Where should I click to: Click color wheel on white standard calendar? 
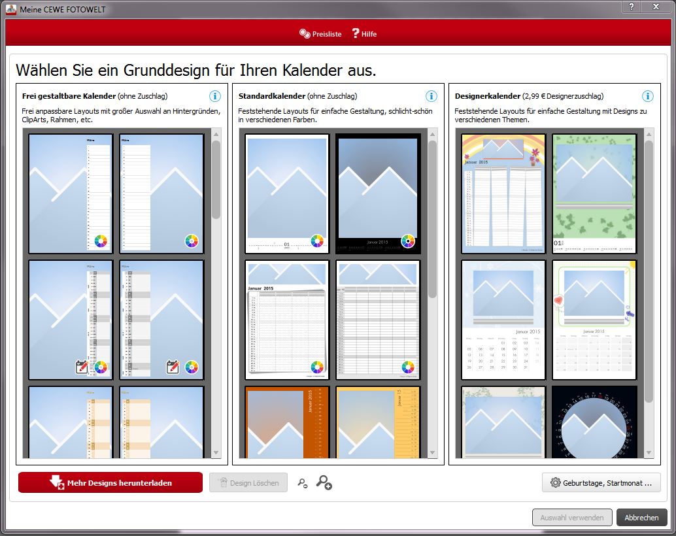click(317, 241)
